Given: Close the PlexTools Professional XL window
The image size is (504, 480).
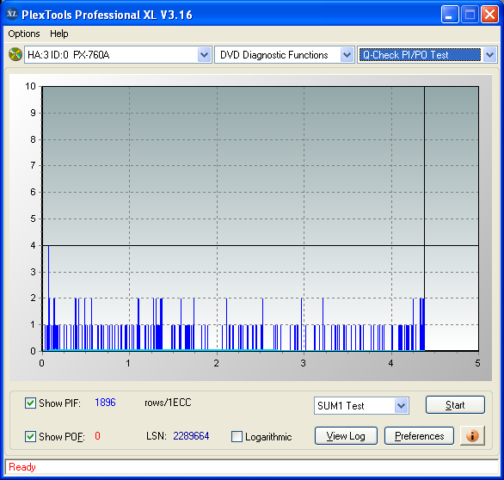Looking at the screenshot, I should (x=489, y=15).
